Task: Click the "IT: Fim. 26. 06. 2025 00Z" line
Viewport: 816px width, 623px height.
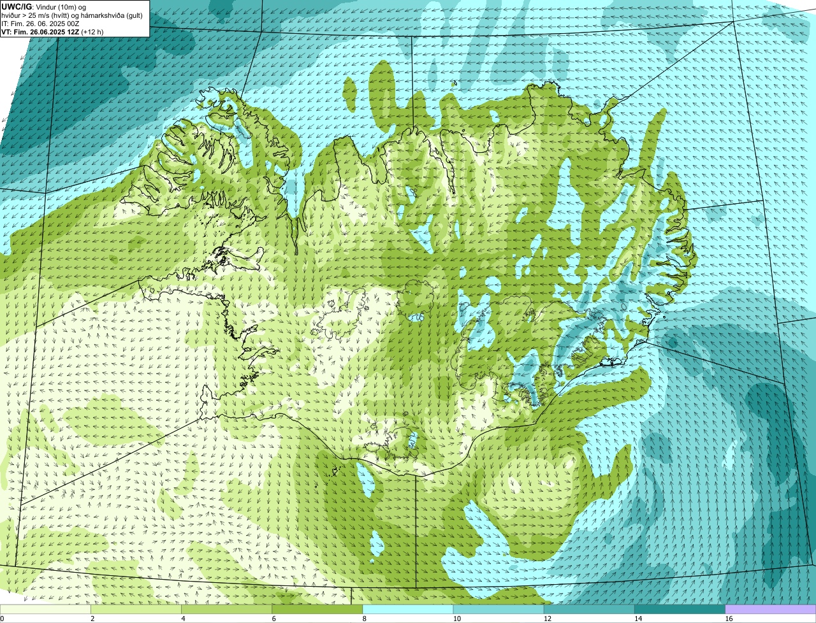Action: tap(41, 23)
